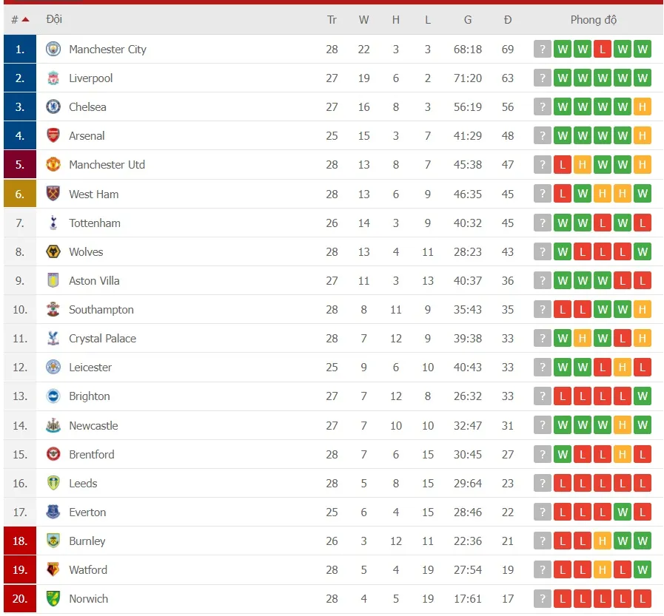Click the Manchester Utd club crest
Viewport: 664px width, 616px height.
pyautogui.click(x=52, y=164)
